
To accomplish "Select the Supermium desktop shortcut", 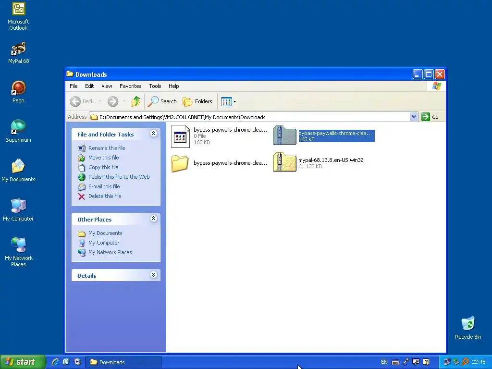I will point(18,131).
